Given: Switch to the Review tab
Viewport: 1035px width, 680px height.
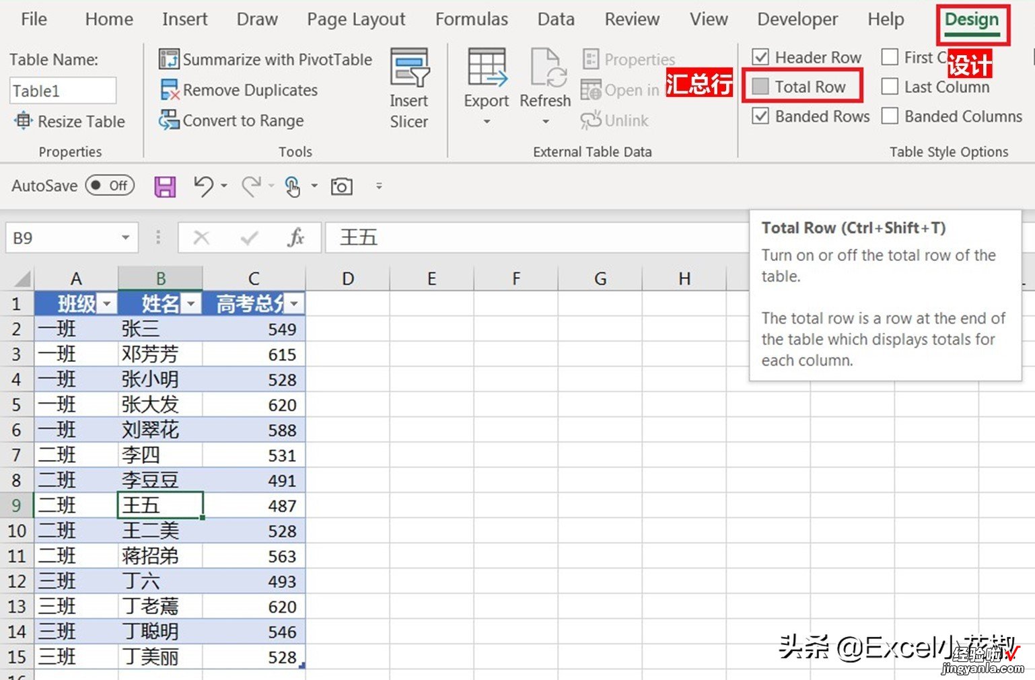Looking at the screenshot, I should pyautogui.click(x=632, y=19).
